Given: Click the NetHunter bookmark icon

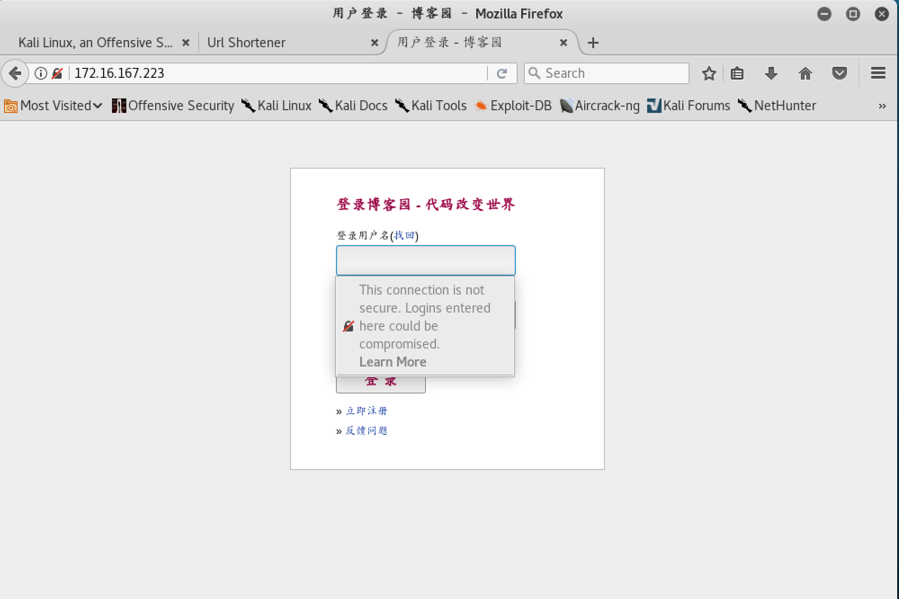Looking at the screenshot, I should (x=745, y=105).
